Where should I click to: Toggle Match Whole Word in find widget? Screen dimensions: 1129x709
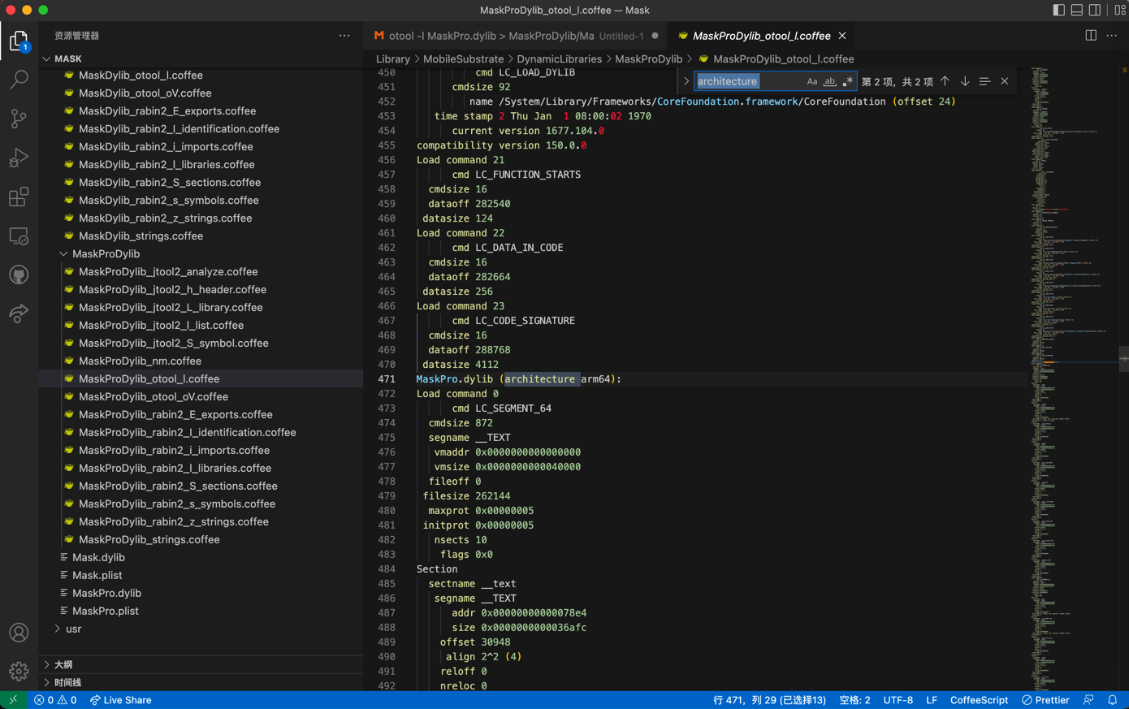(x=829, y=81)
